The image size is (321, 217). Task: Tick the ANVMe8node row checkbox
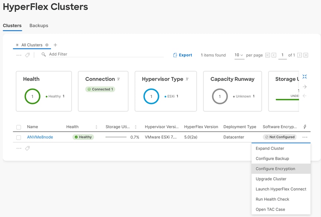pos(19,137)
